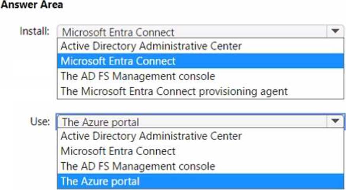
Task: Select Active Directory Administrative Center in Use list
Action: pyautogui.click(x=200, y=136)
